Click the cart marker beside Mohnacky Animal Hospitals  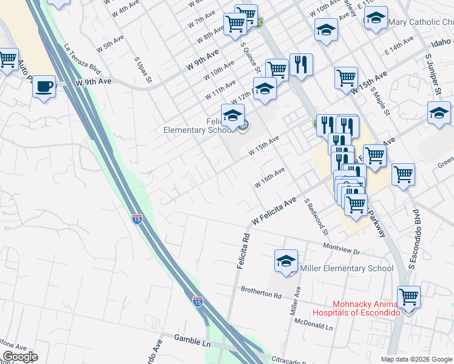[x=408, y=298]
